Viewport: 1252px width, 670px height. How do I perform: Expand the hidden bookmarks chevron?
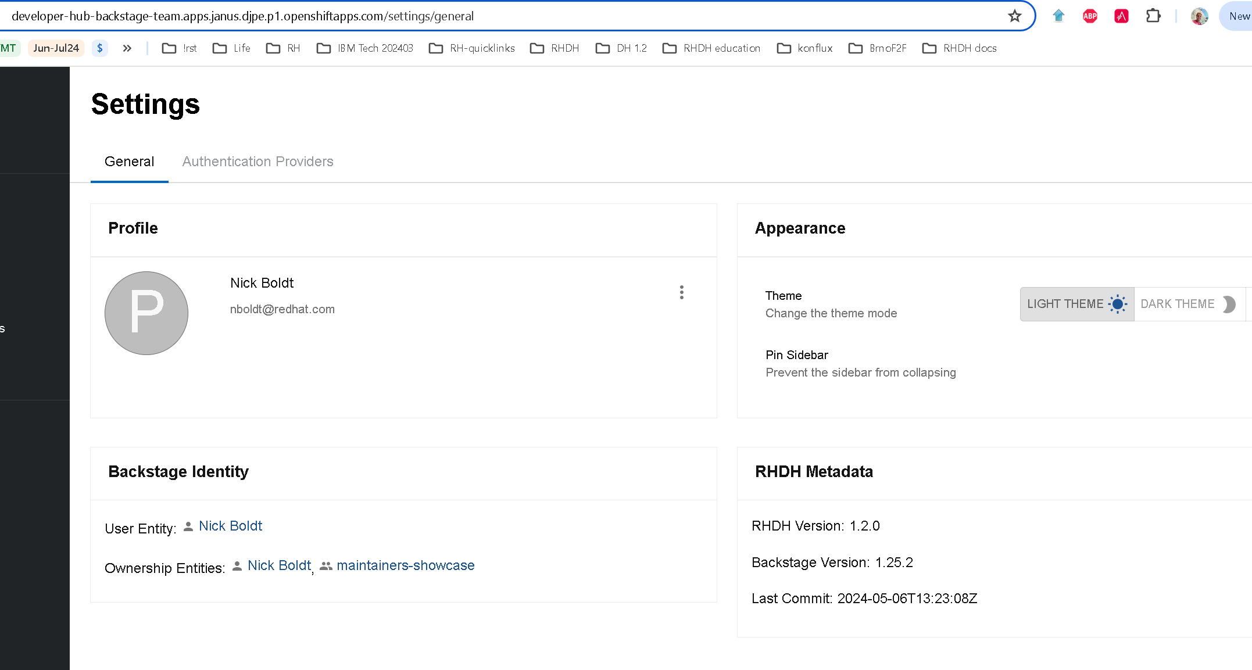pos(127,48)
